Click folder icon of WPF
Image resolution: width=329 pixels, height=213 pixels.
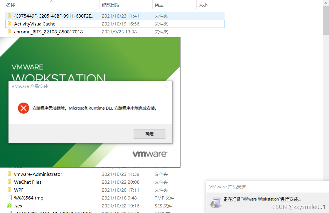click(9, 190)
